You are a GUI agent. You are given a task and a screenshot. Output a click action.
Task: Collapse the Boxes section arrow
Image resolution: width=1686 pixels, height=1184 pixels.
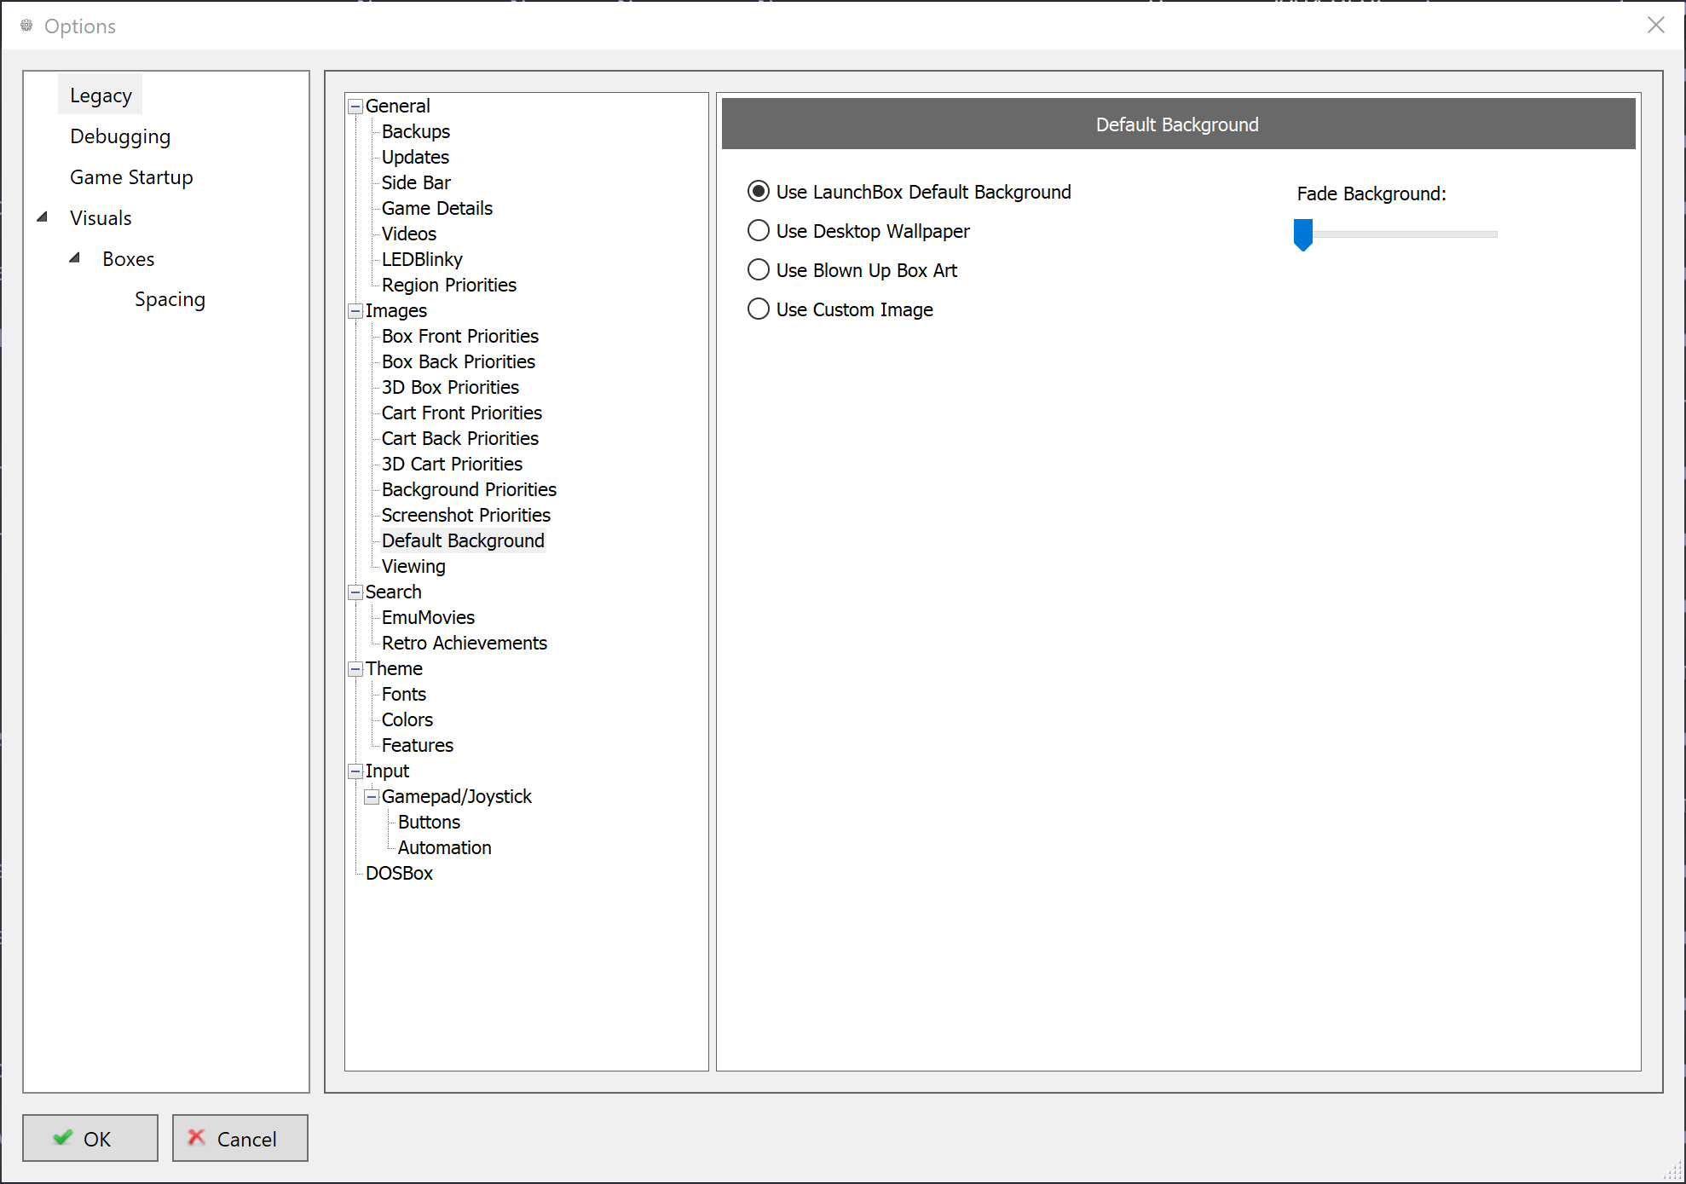[x=75, y=257]
